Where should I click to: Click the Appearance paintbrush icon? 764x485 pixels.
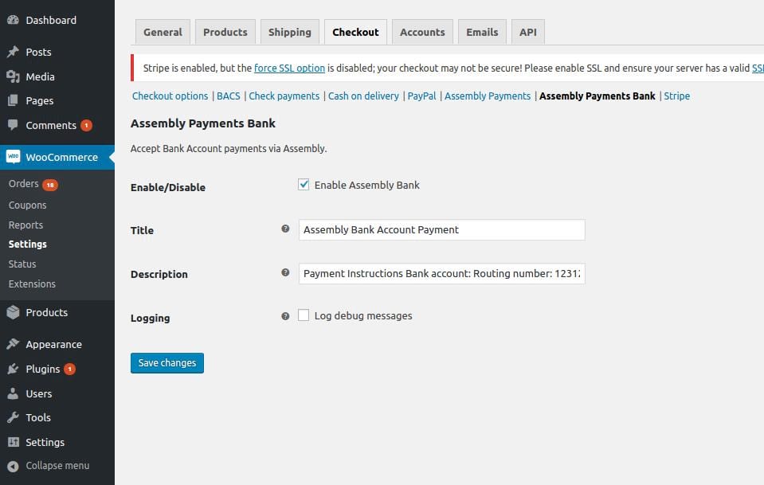click(x=13, y=344)
